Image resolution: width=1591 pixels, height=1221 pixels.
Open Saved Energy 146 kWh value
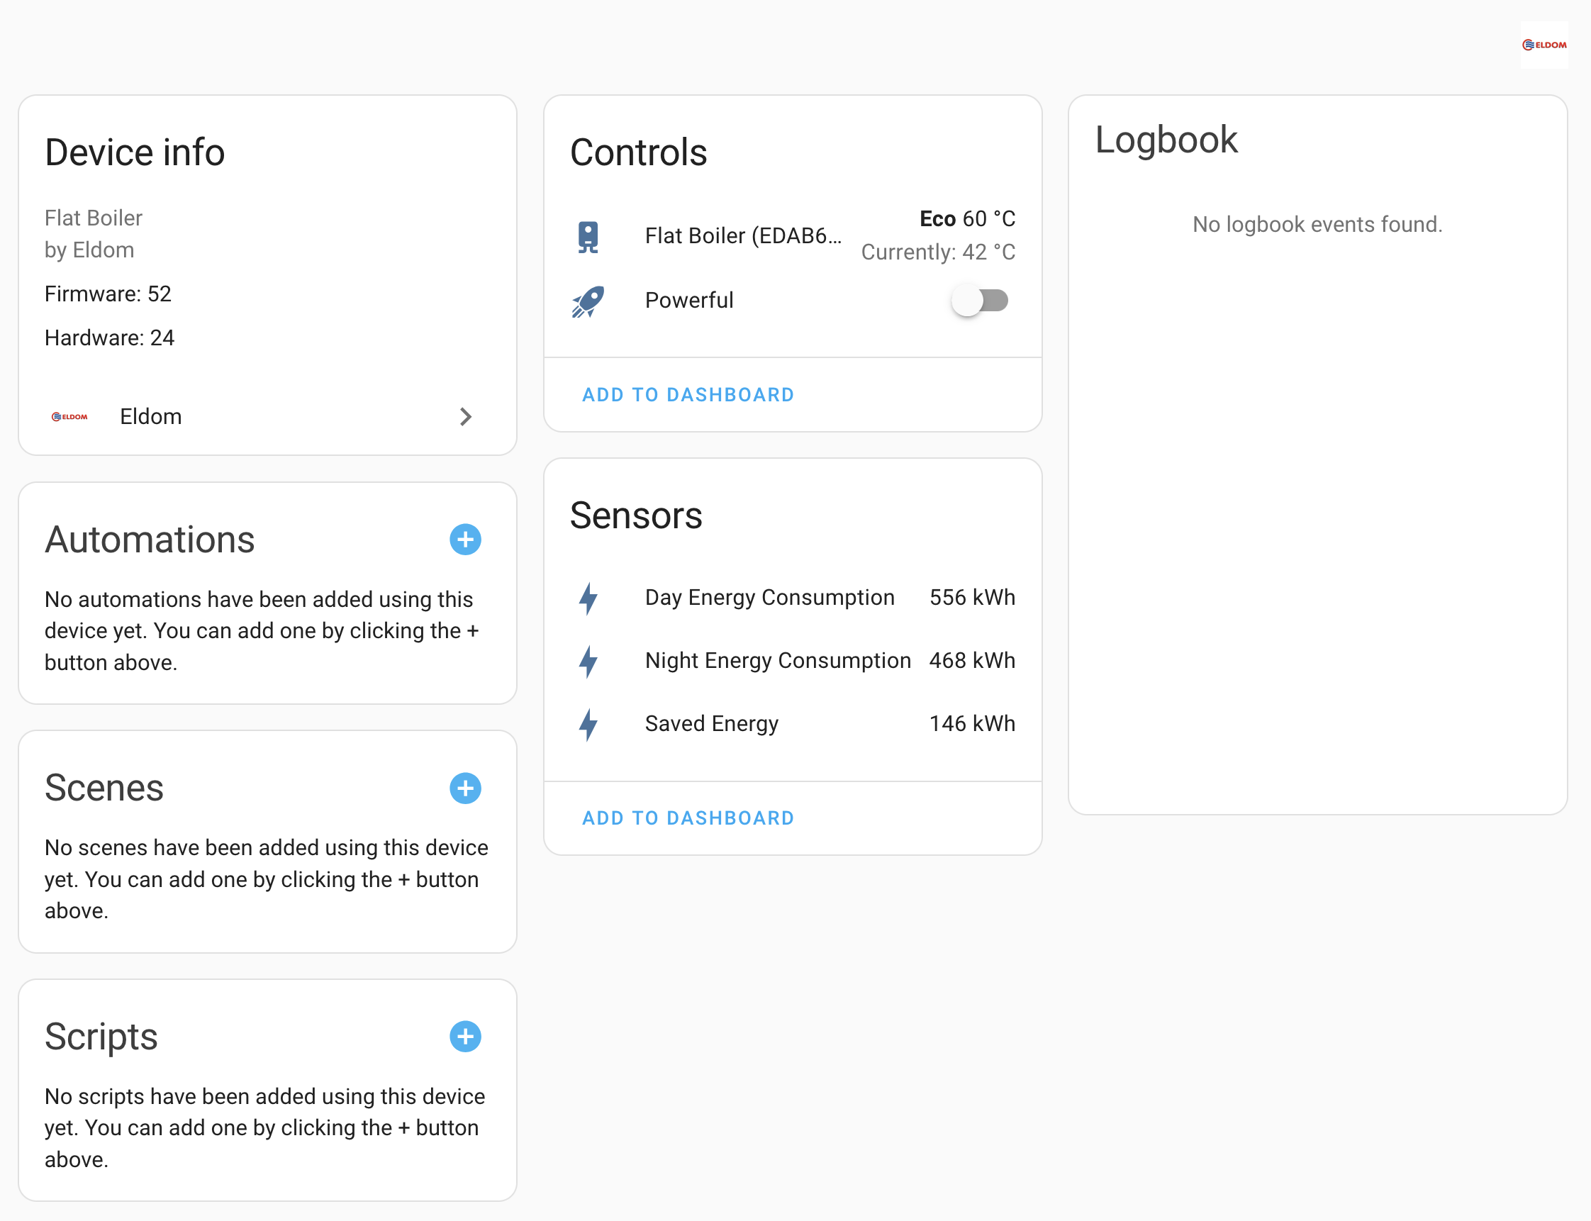pyautogui.click(x=972, y=724)
